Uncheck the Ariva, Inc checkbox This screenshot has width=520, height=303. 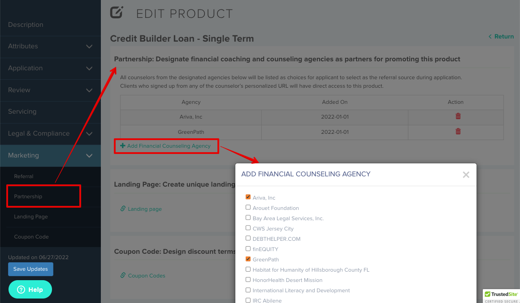click(x=248, y=197)
